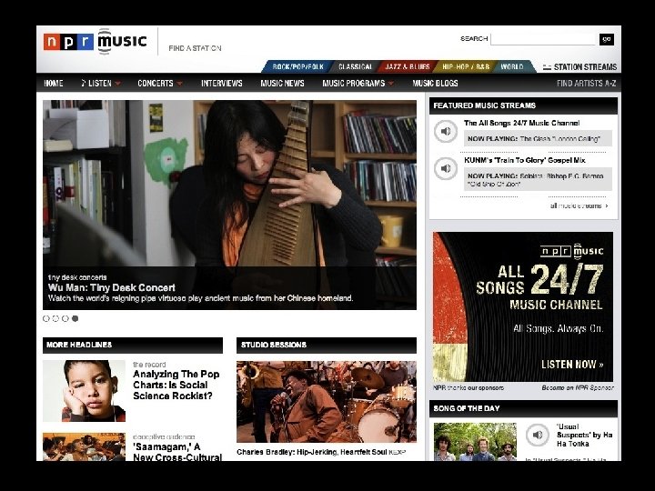Click the Now Playing The Clash text
655x491 pixels.
pos(534,138)
